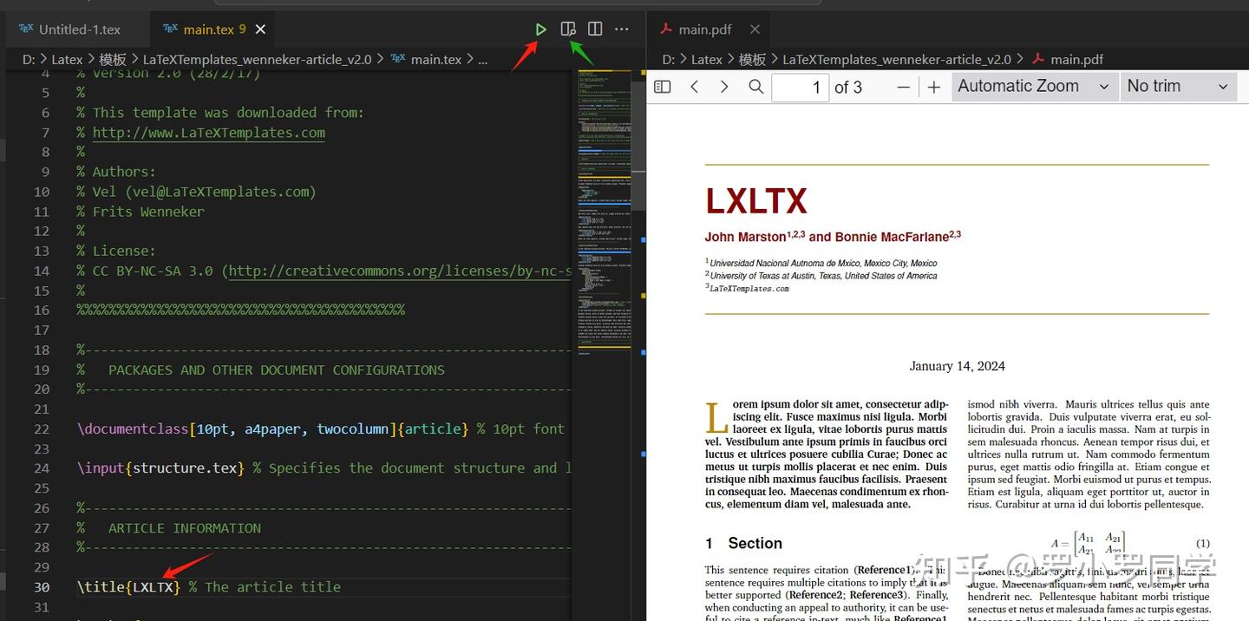The height and width of the screenshot is (621, 1249).
Task: Zoom out the PDF with the minus control
Action: click(x=903, y=86)
